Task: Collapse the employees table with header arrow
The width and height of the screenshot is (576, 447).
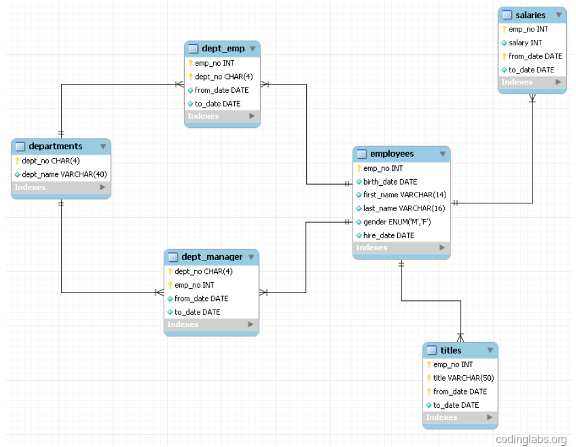Action: (x=443, y=154)
